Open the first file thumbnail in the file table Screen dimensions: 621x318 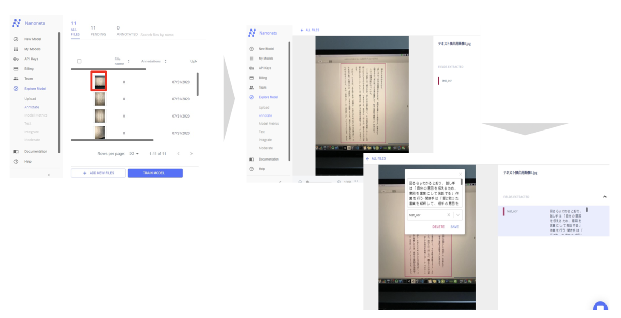[x=99, y=82]
